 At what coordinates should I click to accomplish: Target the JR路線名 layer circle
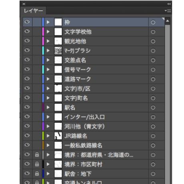[153, 136]
